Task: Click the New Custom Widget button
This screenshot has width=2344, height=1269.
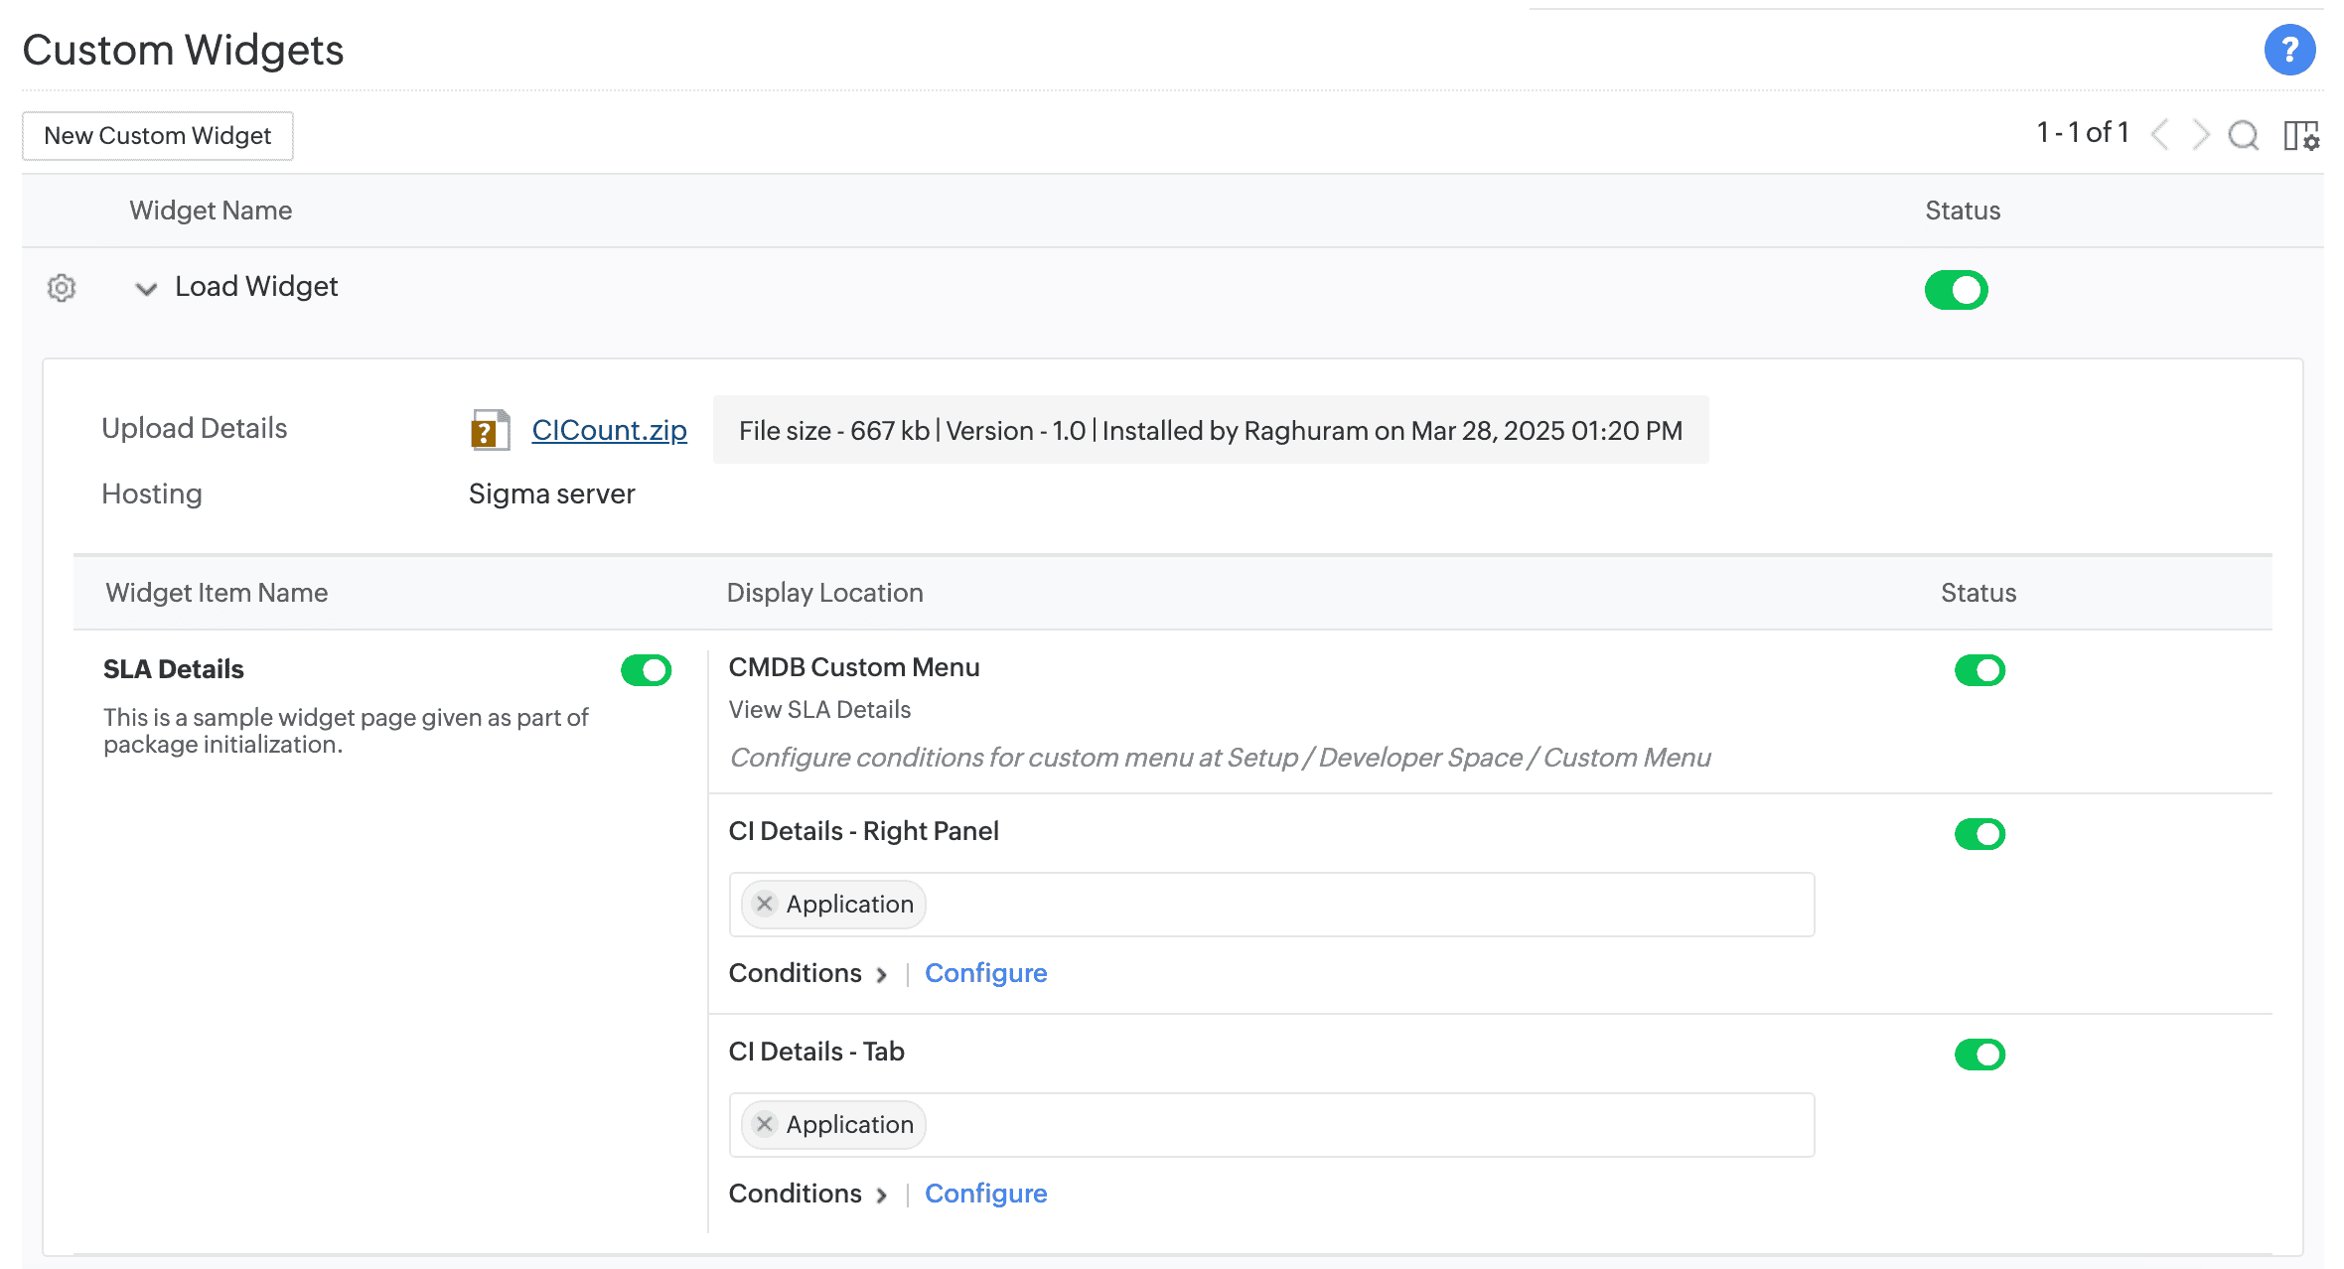Action: (x=157, y=135)
